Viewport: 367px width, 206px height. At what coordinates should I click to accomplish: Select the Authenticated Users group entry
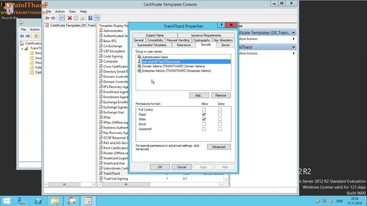(155, 57)
